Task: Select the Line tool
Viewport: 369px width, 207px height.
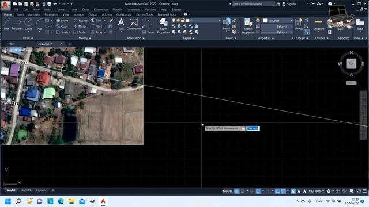Action: [x=6, y=24]
